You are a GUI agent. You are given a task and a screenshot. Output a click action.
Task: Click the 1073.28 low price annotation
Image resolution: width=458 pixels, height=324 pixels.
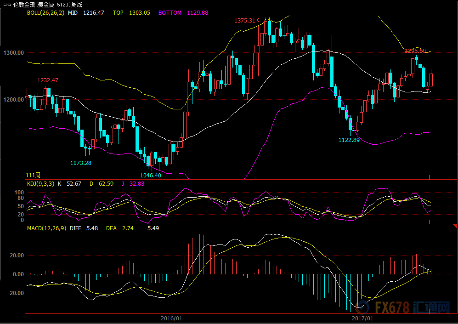(x=80, y=163)
